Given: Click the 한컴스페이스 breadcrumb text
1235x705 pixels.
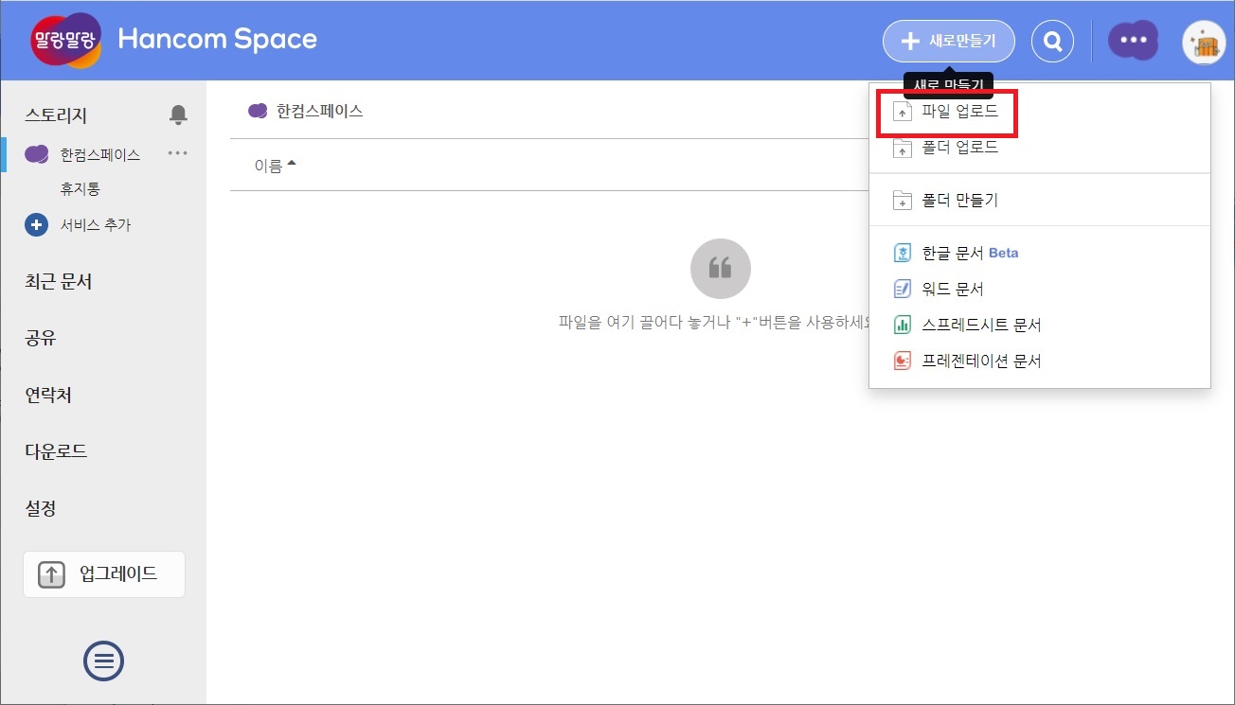Looking at the screenshot, I should coord(320,111).
